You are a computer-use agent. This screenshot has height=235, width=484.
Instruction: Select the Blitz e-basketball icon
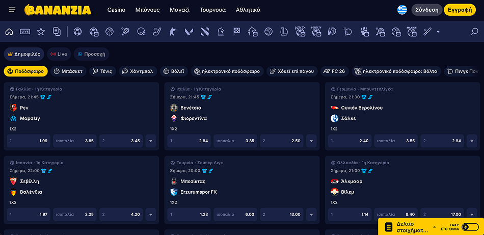pyautogui.click(x=412, y=32)
